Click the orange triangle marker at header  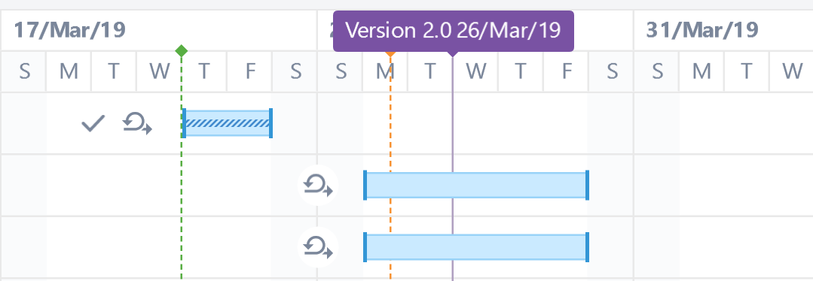[x=390, y=54]
